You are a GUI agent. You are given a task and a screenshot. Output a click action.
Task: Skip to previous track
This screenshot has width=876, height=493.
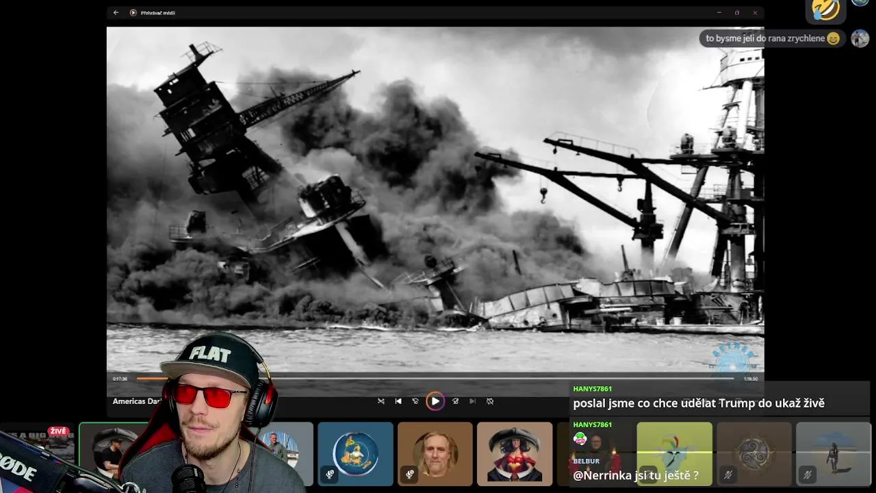(x=398, y=401)
